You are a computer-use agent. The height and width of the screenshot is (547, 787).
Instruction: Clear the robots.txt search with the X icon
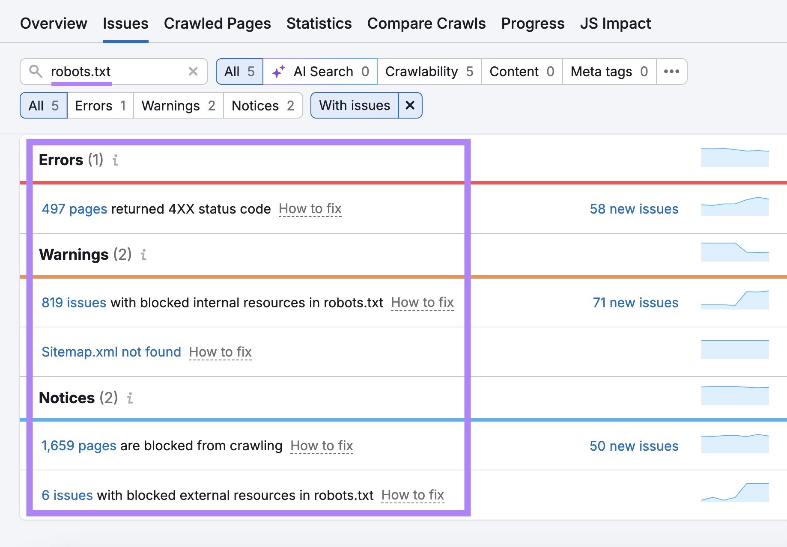(x=194, y=71)
